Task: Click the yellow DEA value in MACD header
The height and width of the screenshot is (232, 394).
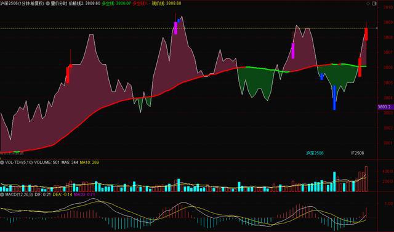Action: coord(63,194)
